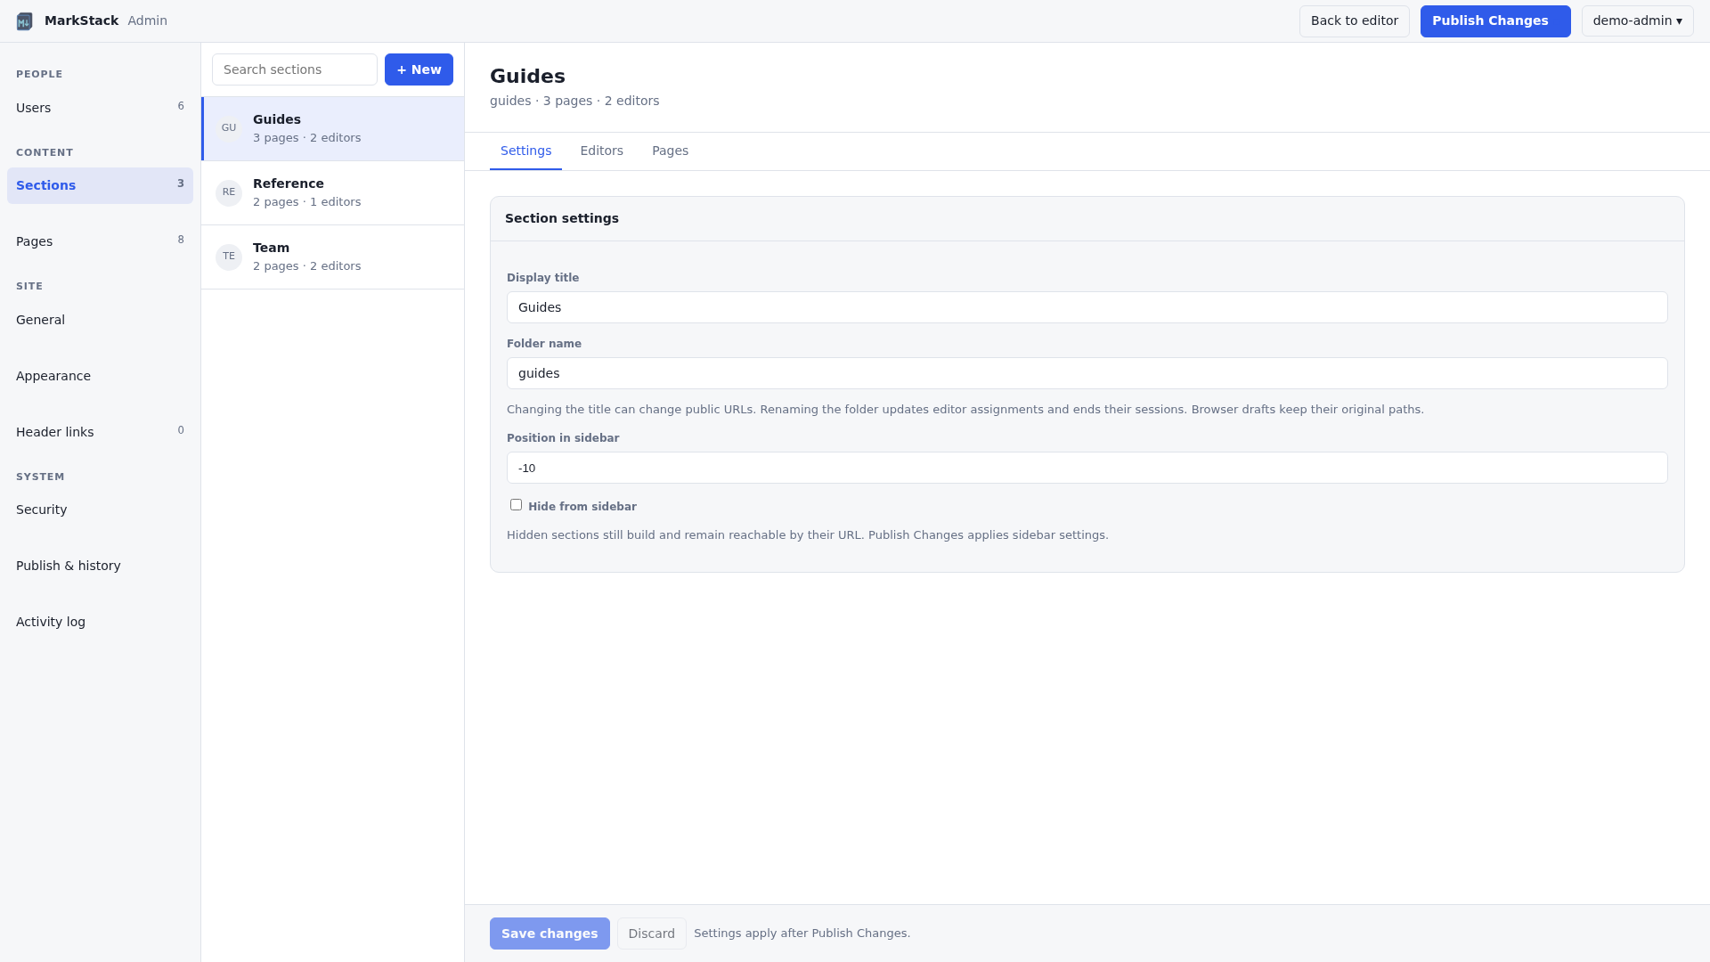Click the 'guides · 3 pages · 2 editors' subtitle
Screen dimensions: 1710x962
574,101
